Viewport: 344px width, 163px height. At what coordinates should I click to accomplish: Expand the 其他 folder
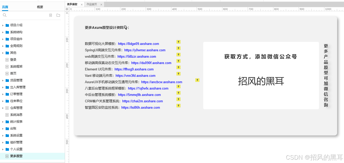coord(3,53)
